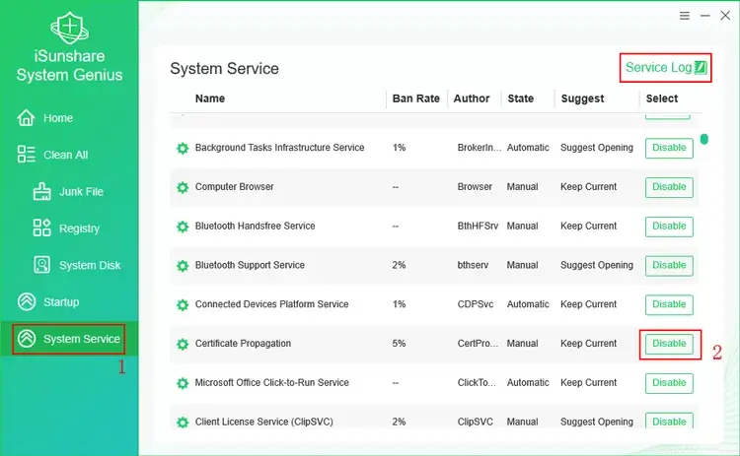The height and width of the screenshot is (456, 740).
Task: Click the System Service sidebar icon
Action: point(27,338)
